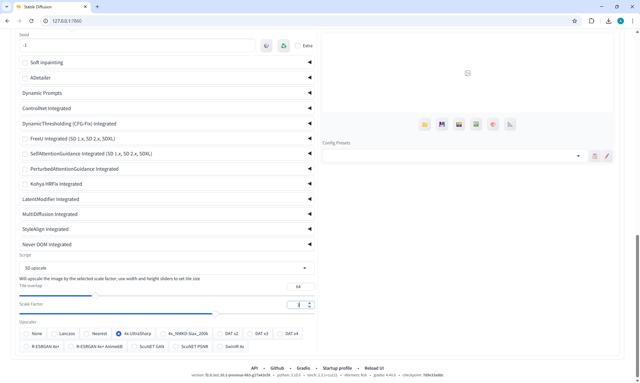Click the Reload UI link
Viewport: 640px width, 383px height.
pos(374,368)
